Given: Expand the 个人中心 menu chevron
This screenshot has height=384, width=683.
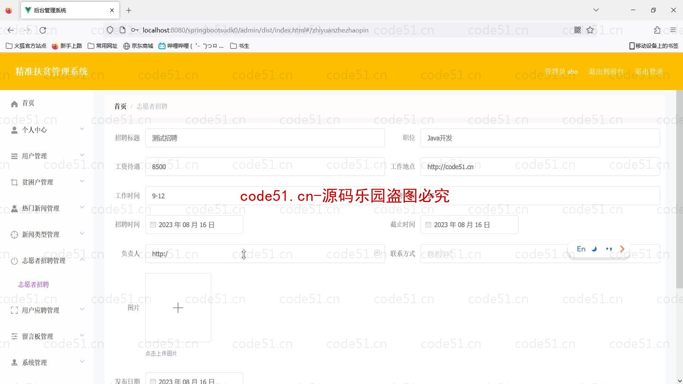Looking at the screenshot, I should tap(82, 129).
